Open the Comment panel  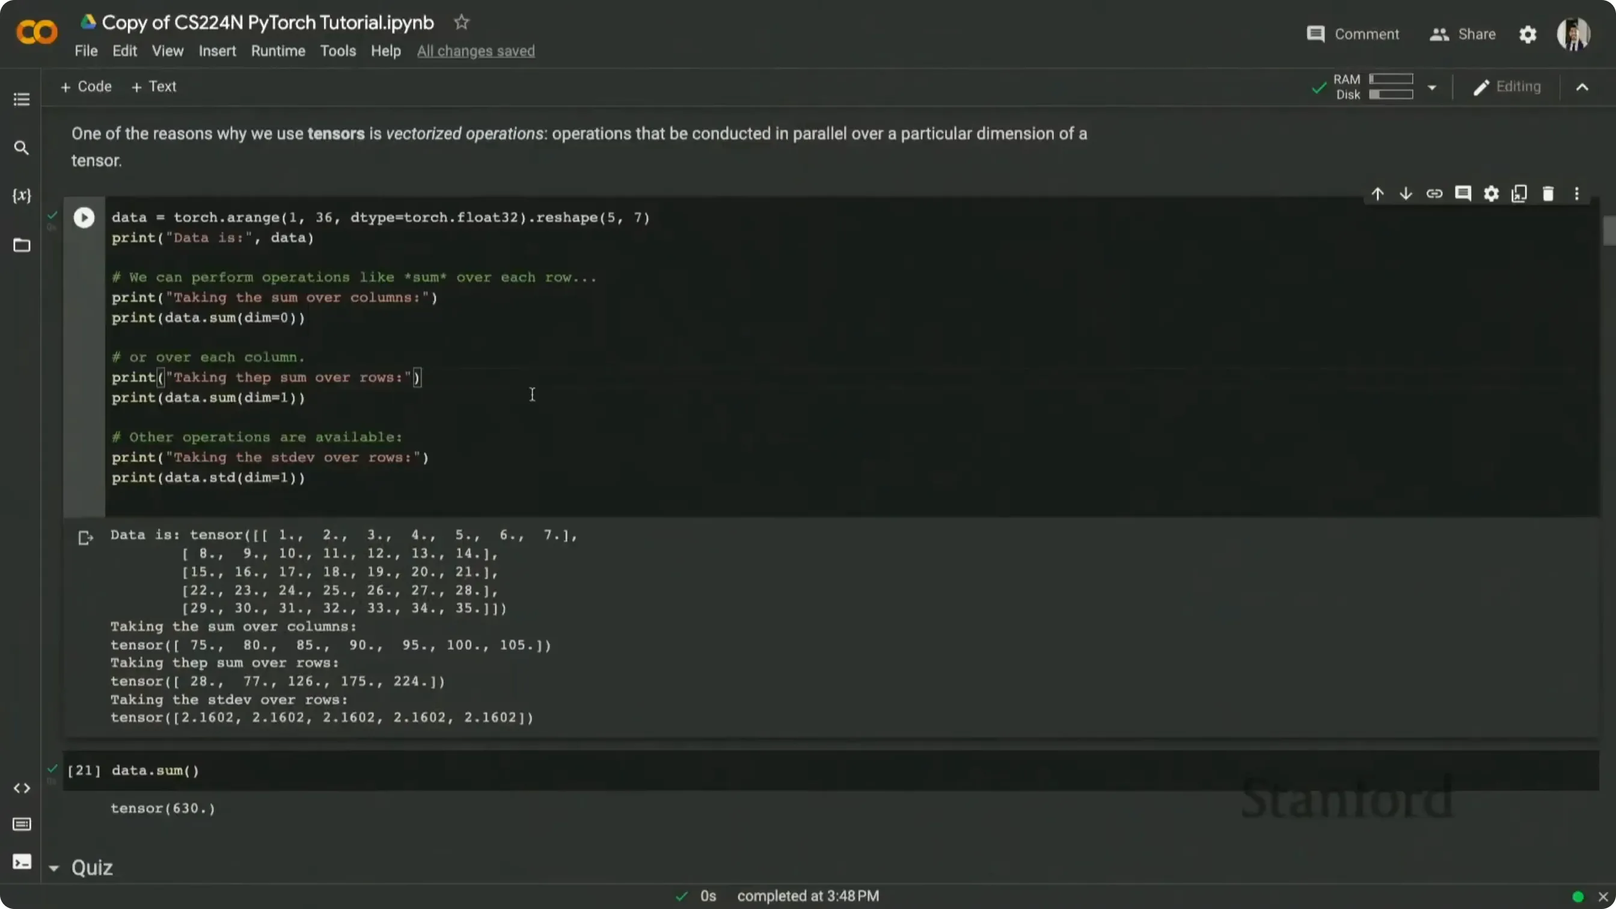1353,34
